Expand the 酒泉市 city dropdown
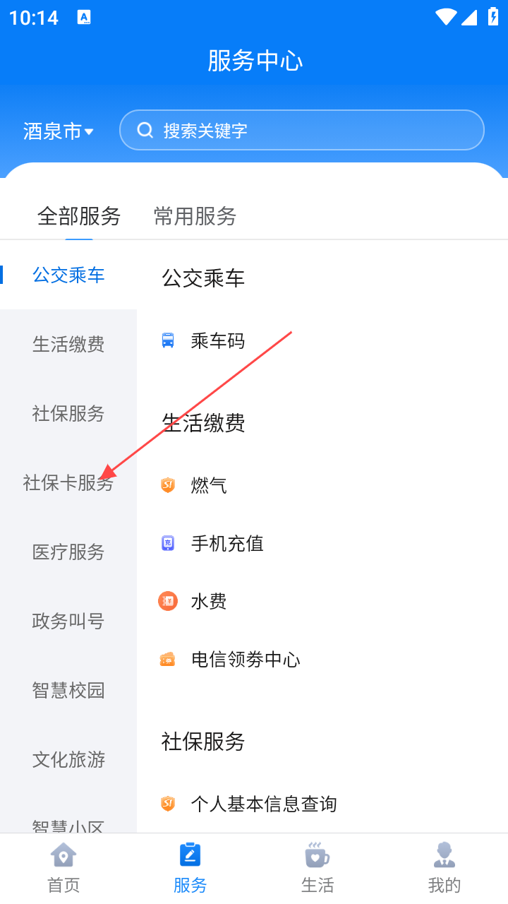The image size is (508, 904). pos(59,131)
